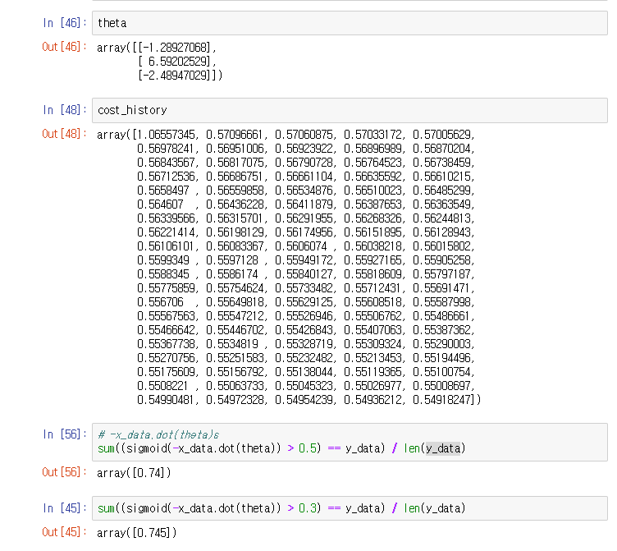Image resolution: width=617 pixels, height=551 pixels.
Task: Click cost value 0.5586174
Action: 232,274
